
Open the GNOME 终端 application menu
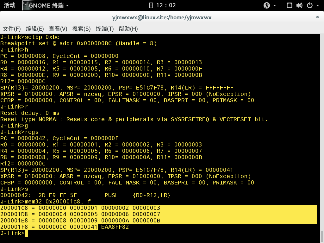coord(46,5)
